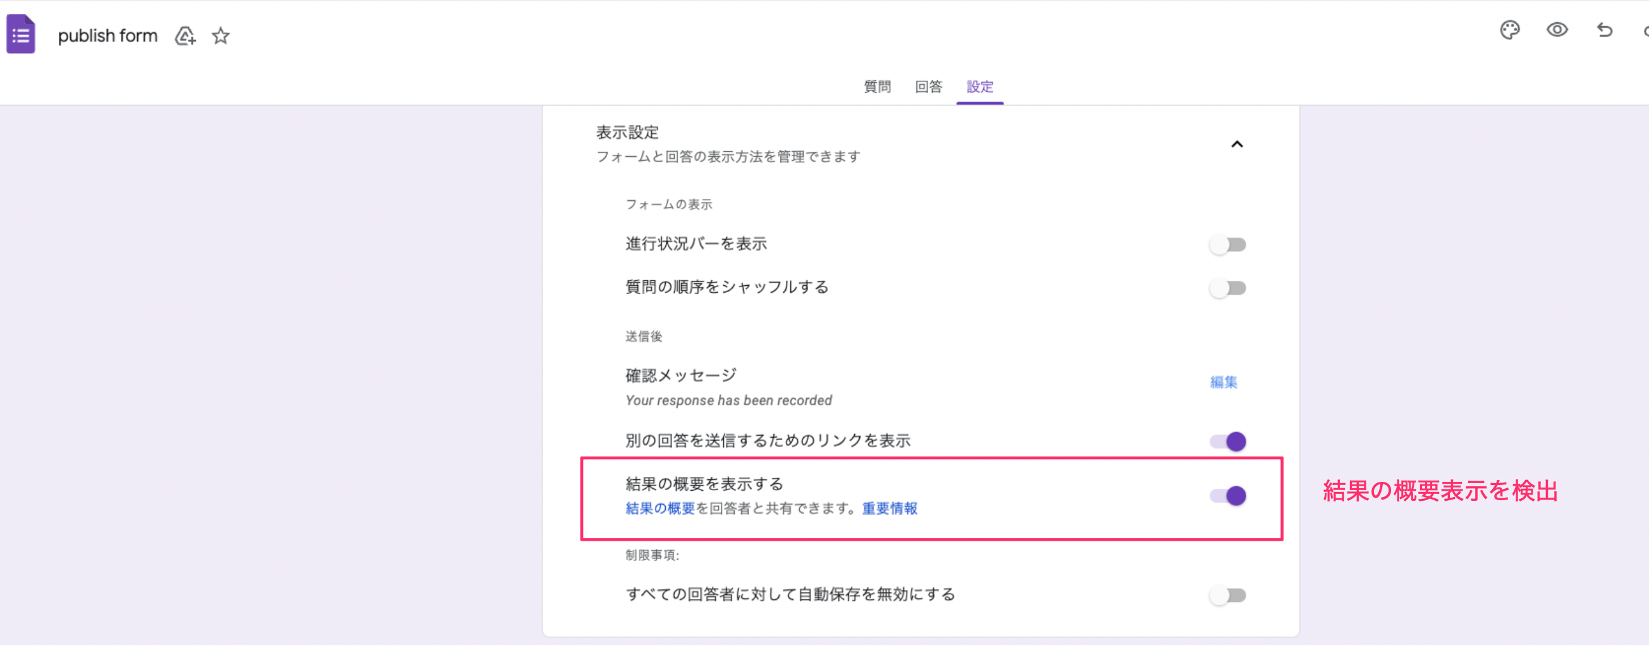The image size is (1649, 645).
Task: Disable 別の回答を送信するためのリンクを表示 toggle
Action: coord(1228,441)
